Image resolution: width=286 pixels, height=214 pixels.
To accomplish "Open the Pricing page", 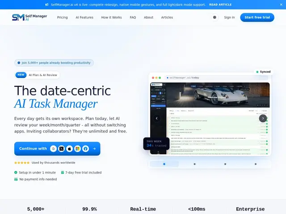I will point(63,17).
